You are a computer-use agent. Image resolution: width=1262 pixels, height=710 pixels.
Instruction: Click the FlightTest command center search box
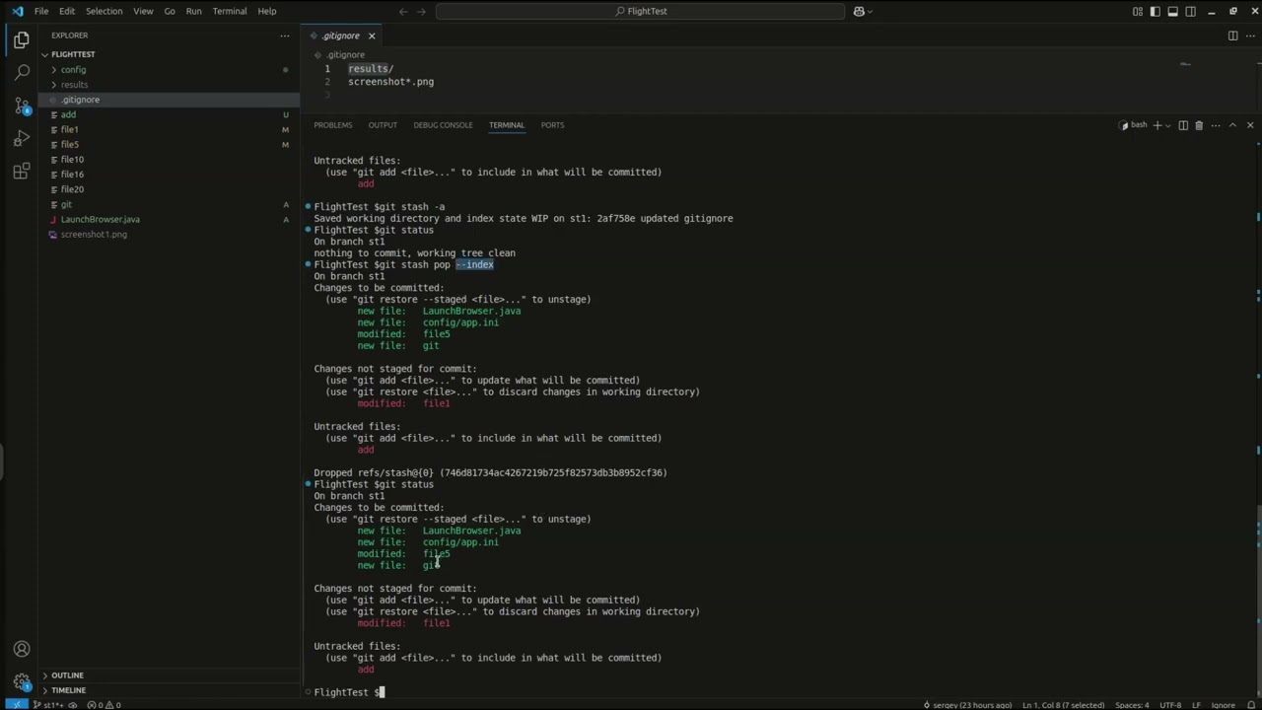coord(640,11)
